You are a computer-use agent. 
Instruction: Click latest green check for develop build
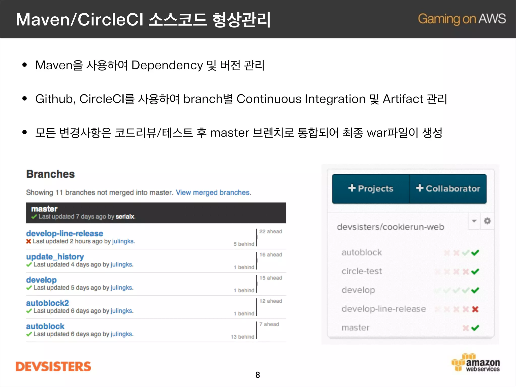point(475,290)
